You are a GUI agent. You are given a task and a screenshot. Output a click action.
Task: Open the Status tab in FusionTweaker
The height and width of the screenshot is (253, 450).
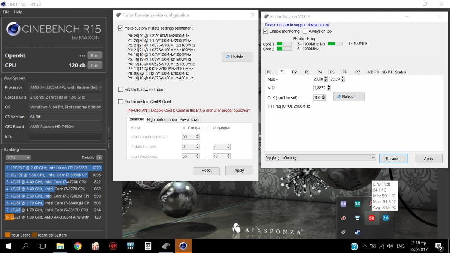tap(400, 72)
